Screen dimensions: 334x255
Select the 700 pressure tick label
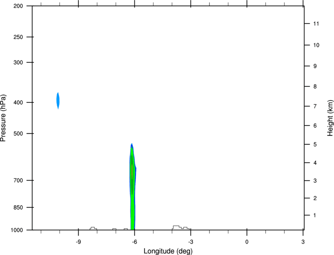click(x=18, y=180)
